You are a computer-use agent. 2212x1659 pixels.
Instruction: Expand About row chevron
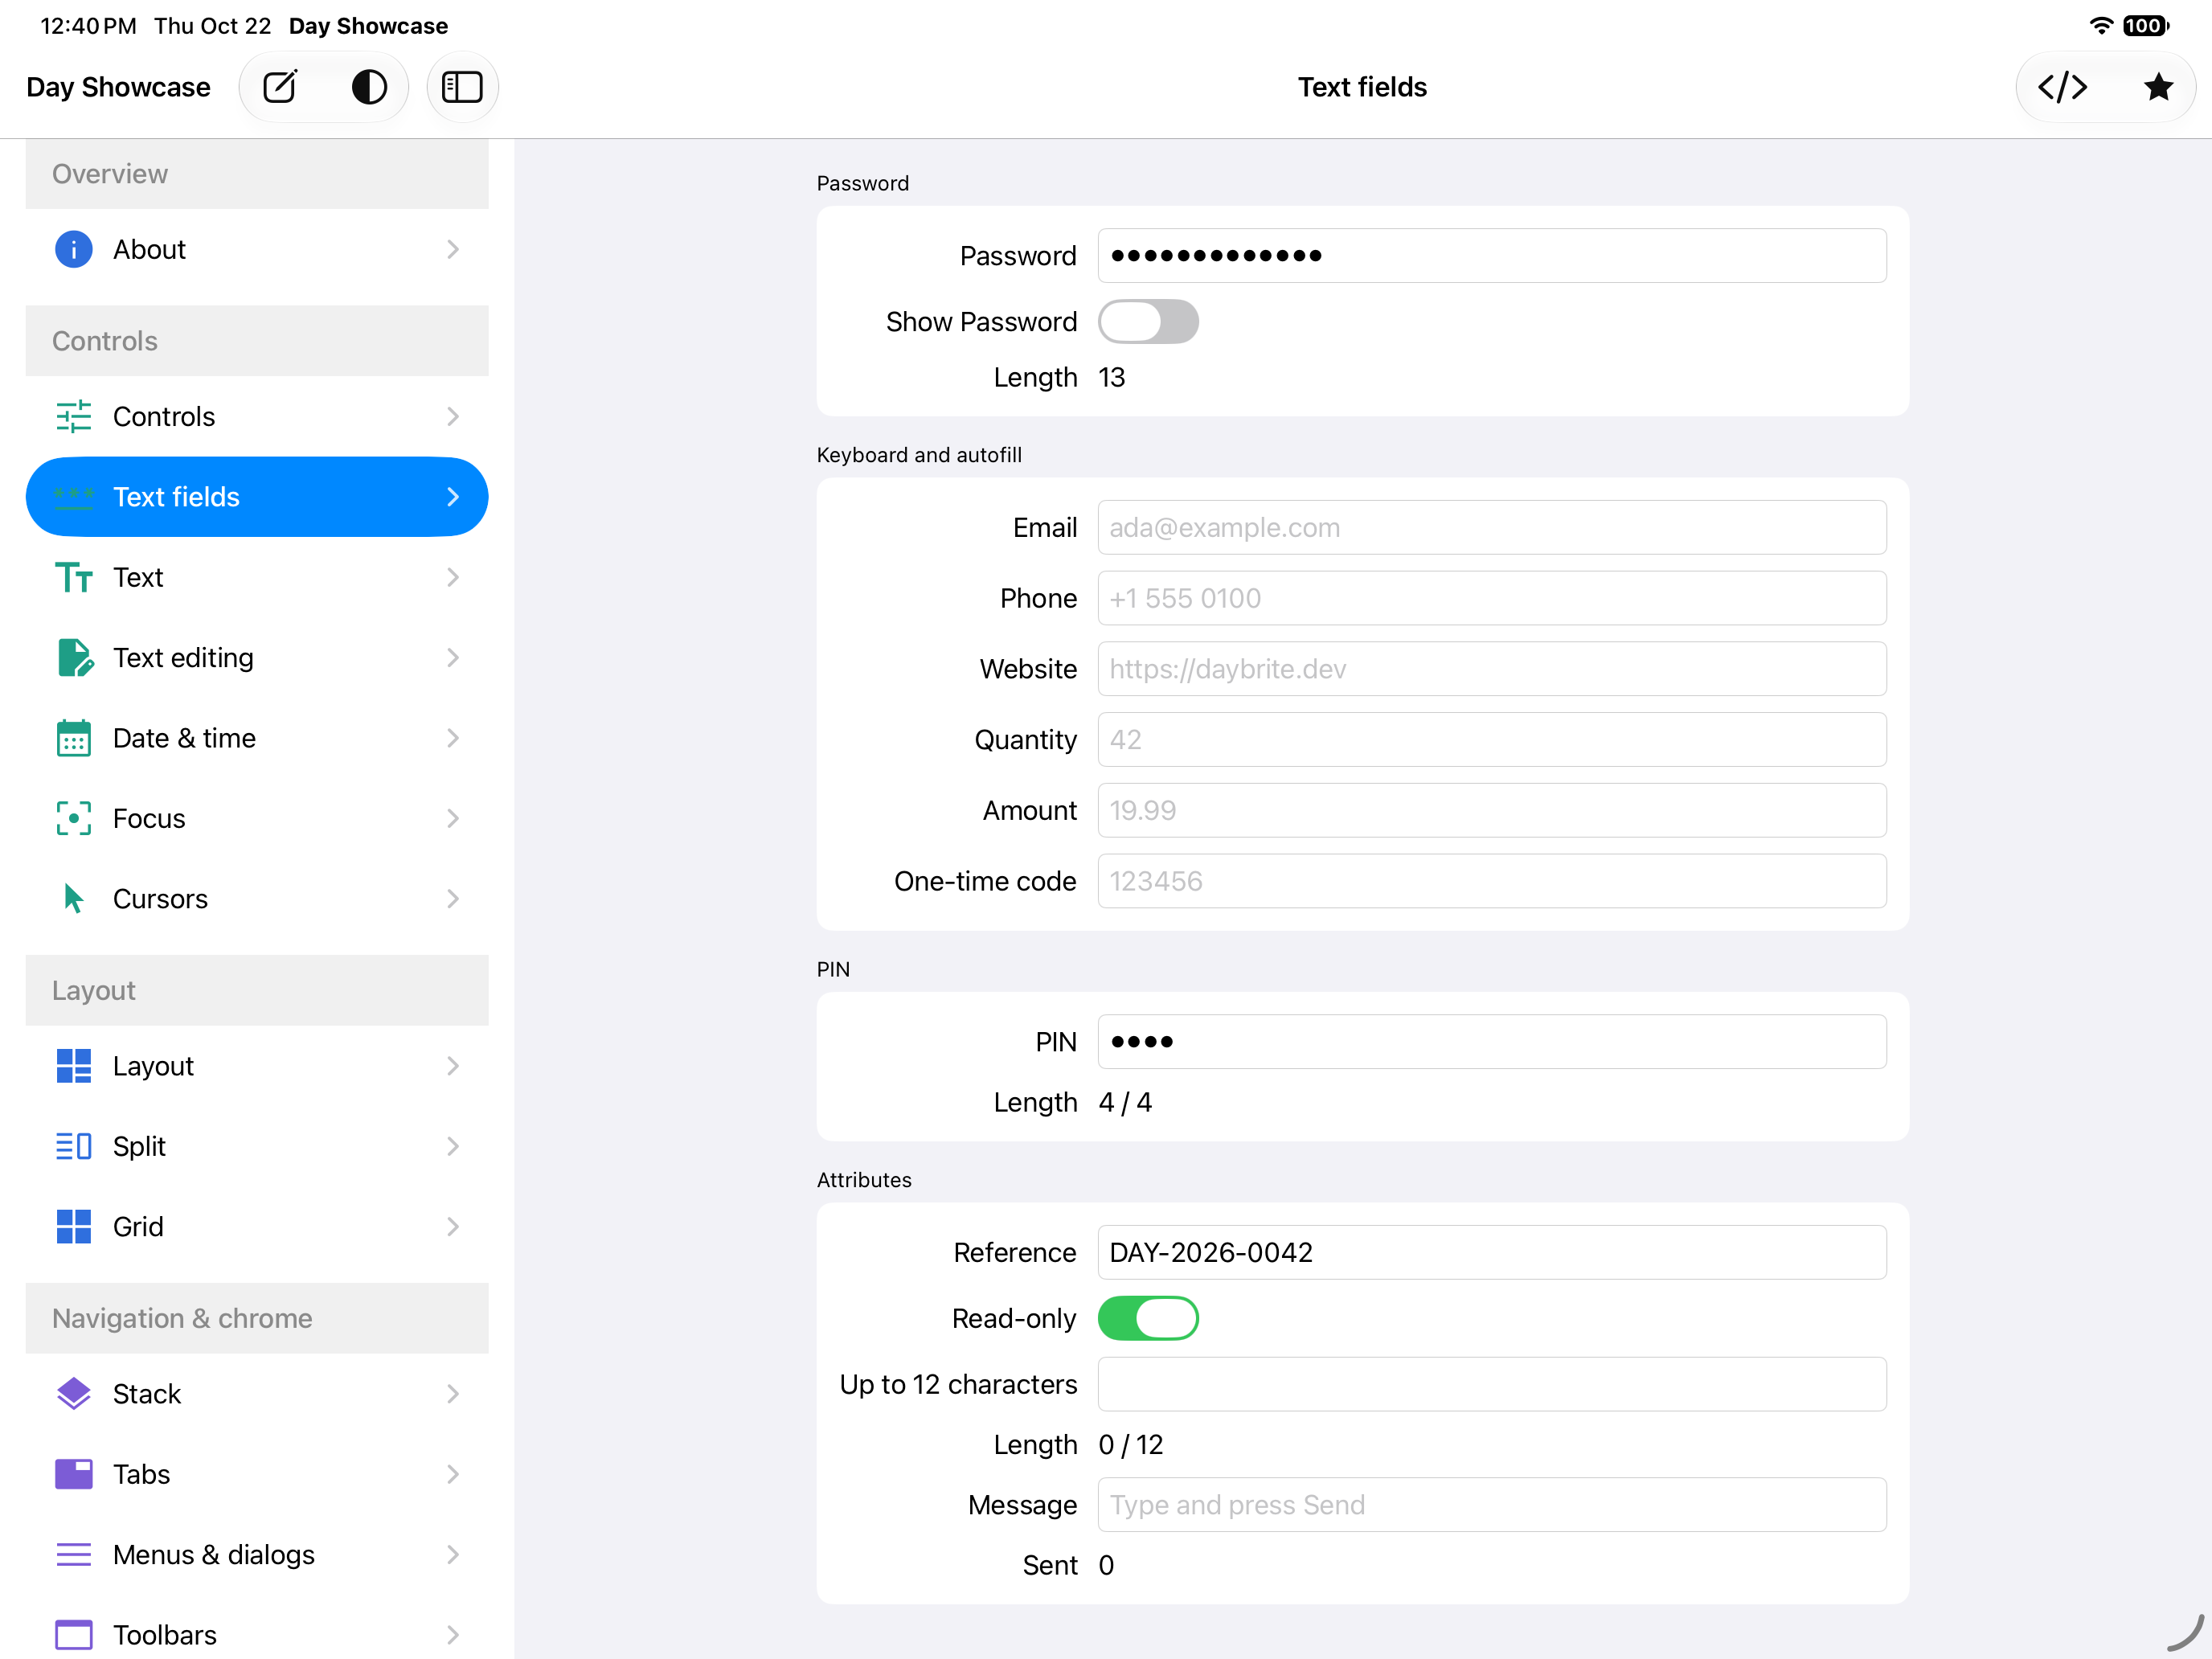tap(453, 249)
